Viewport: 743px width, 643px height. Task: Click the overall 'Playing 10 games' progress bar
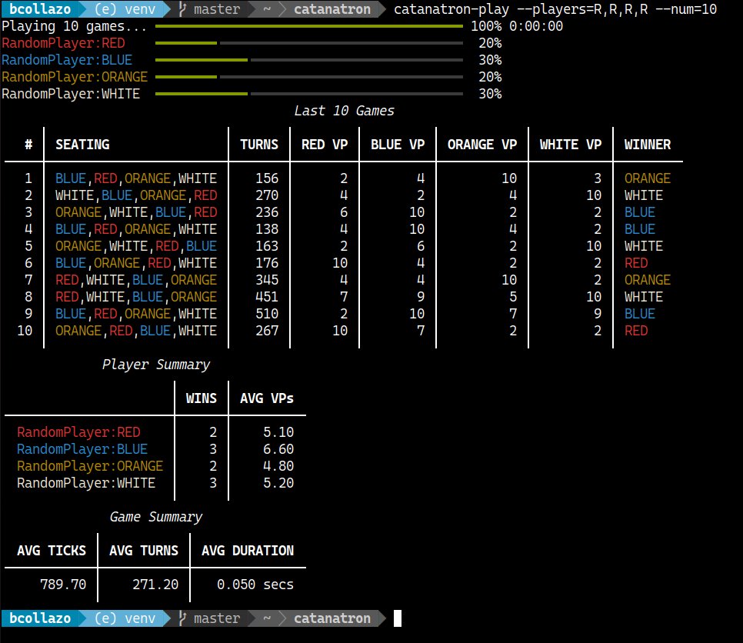309,26
